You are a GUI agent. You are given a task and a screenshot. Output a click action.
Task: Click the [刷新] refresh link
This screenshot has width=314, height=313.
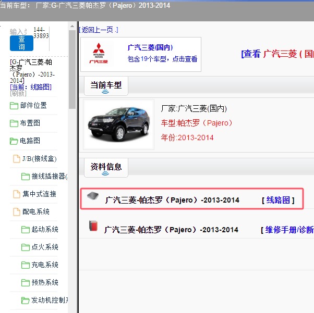pos(18,93)
